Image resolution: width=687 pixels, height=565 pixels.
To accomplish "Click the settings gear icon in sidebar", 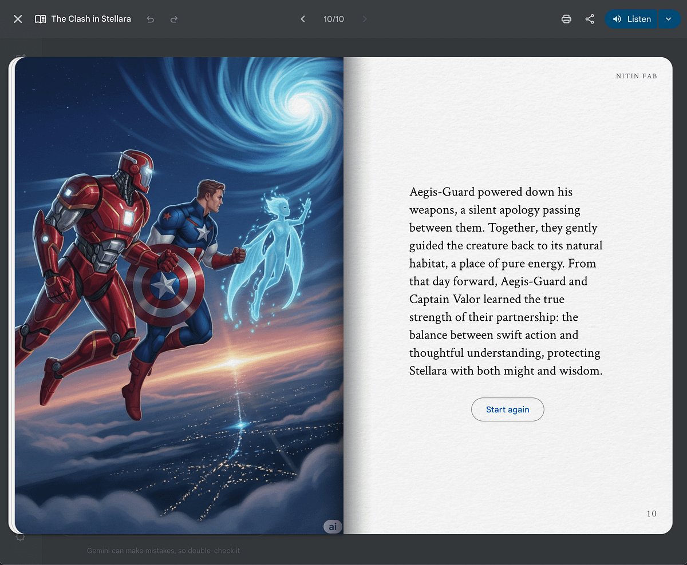I will tap(21, 538).
